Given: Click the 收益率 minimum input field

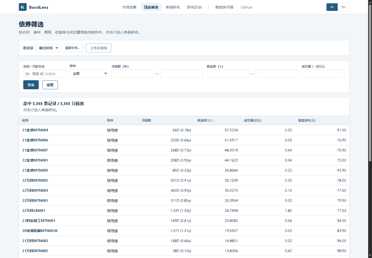Looking at the screenshot, I should click(228, 74).
